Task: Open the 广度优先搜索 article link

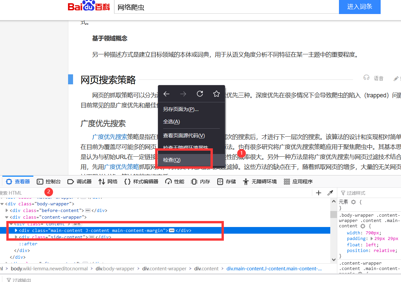Action: pyautogui.click(x=110, y=137)
